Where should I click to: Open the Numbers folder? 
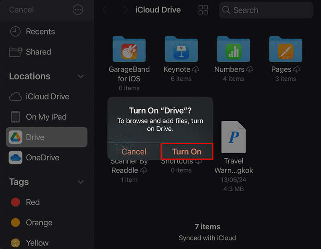pos(234,49)
